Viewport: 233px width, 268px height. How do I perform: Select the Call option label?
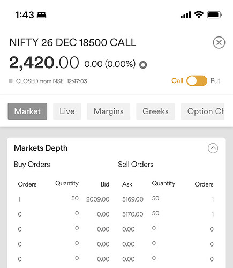tap(177, 81)
